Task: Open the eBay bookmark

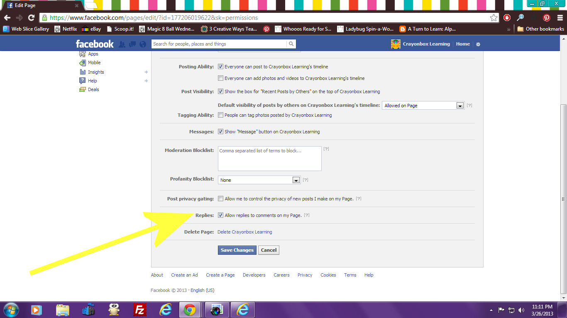Action: tap(91, 29)
